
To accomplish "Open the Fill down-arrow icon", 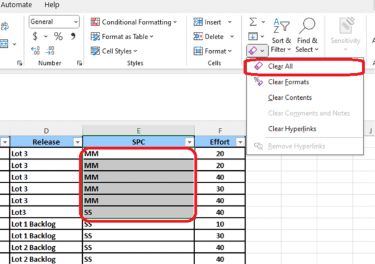I will pos(253,37).
